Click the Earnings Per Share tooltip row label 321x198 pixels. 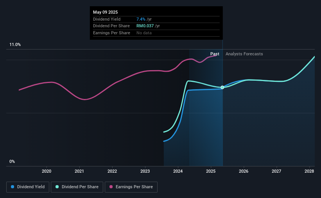[111, 33]
